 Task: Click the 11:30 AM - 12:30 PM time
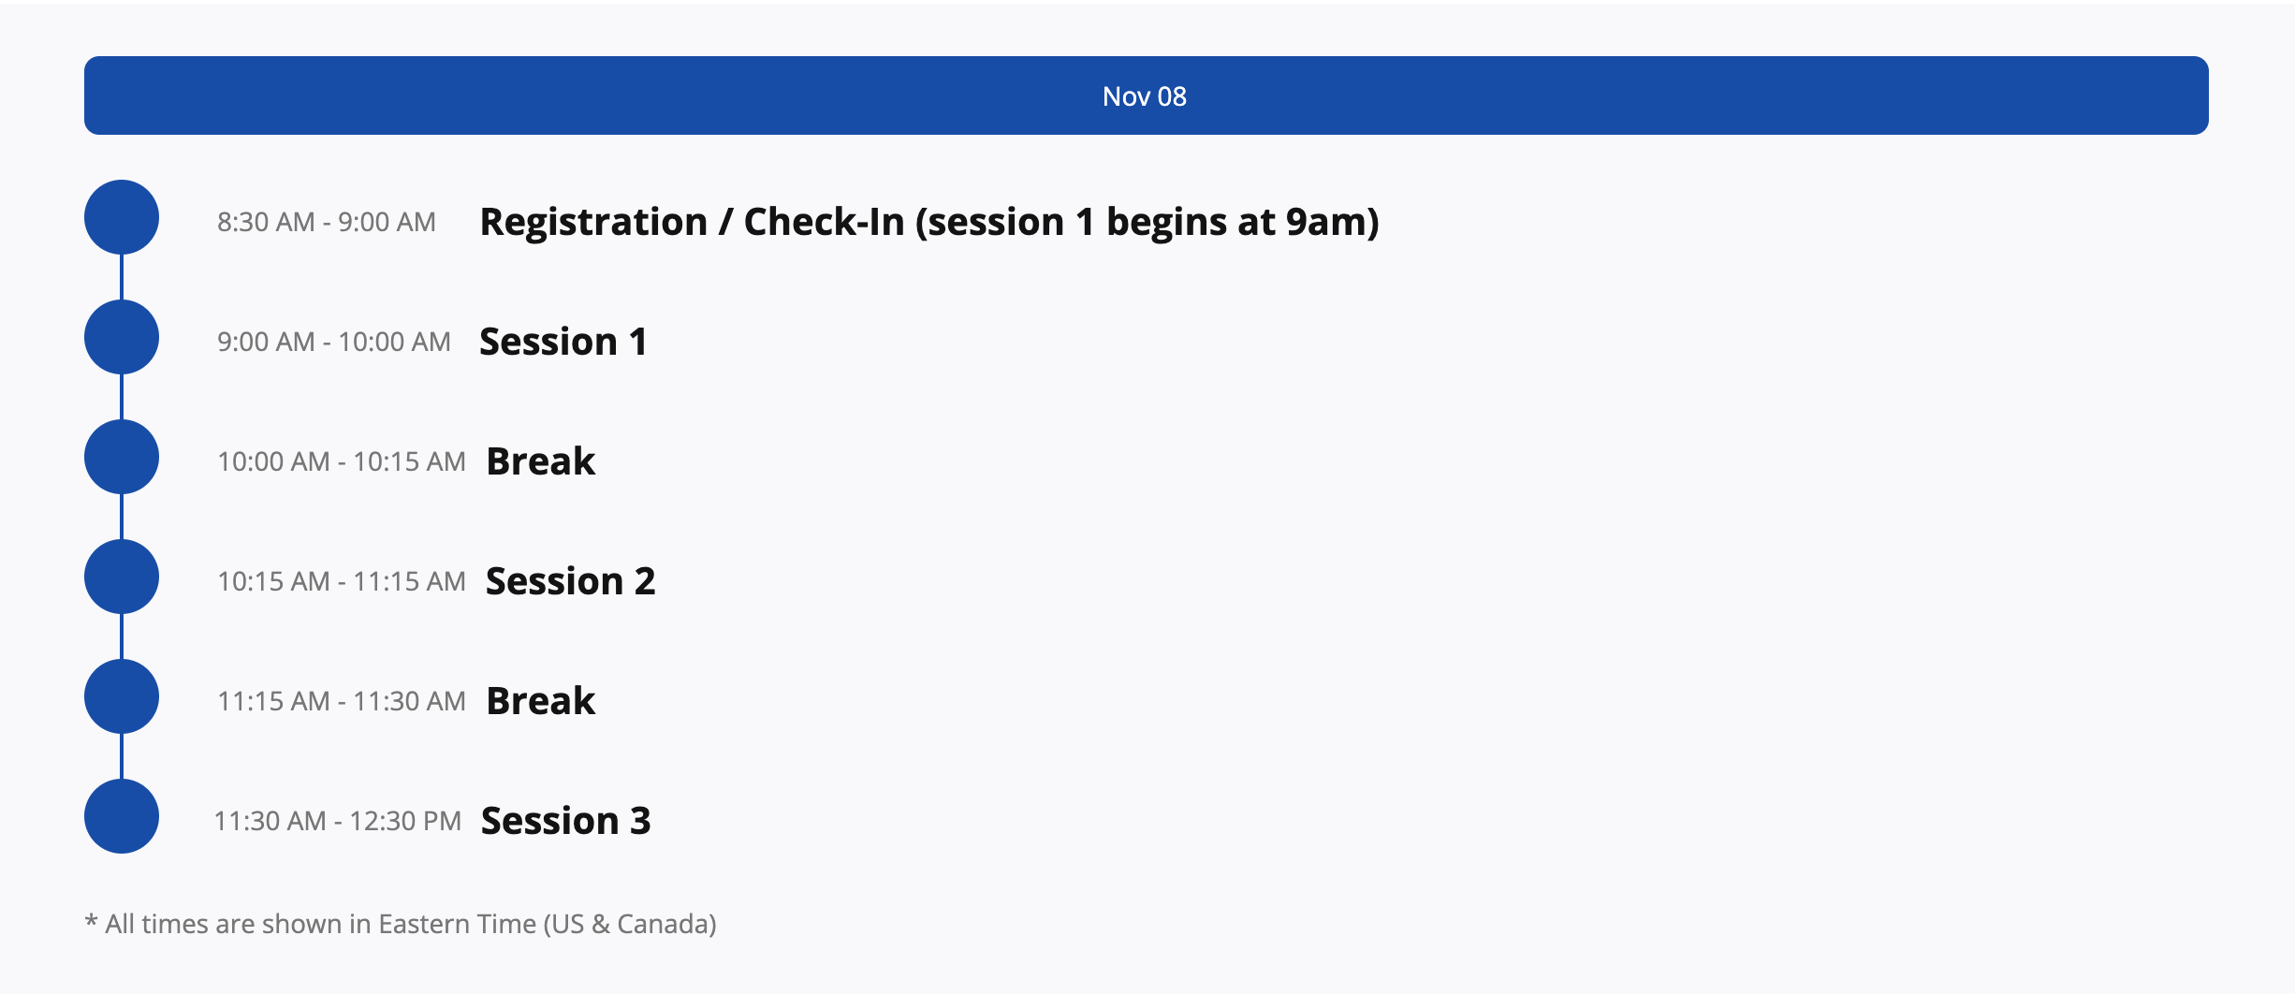click(338, 821)
